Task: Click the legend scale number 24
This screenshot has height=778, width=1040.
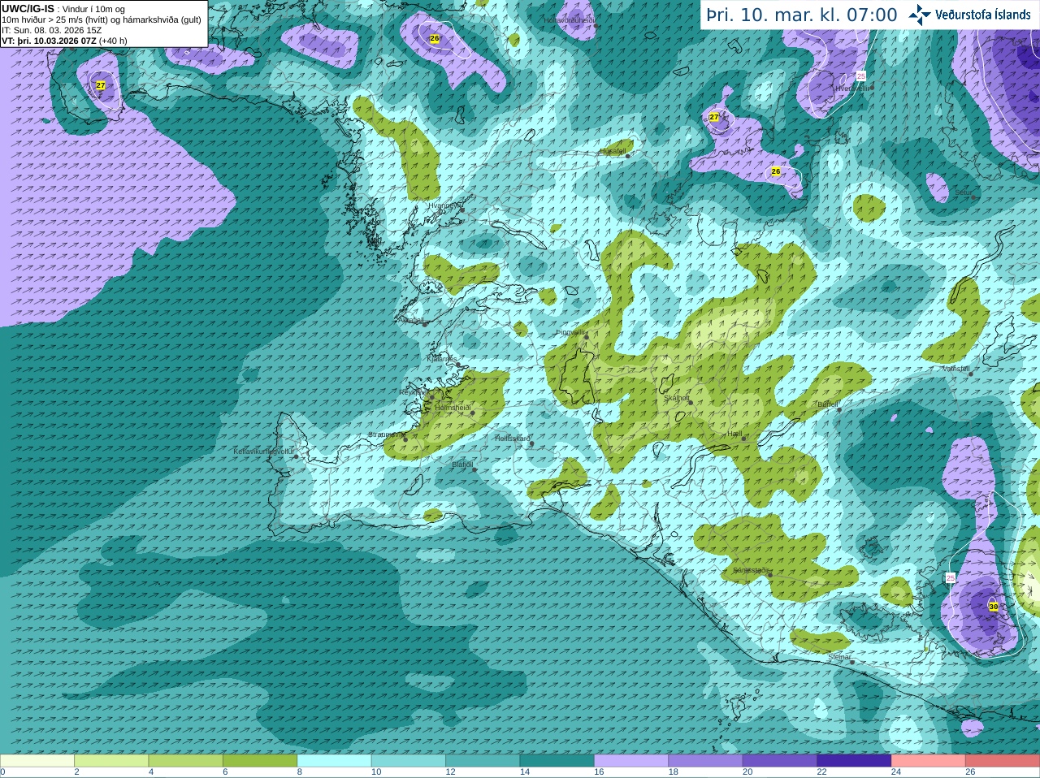Action: coord(896,772)
